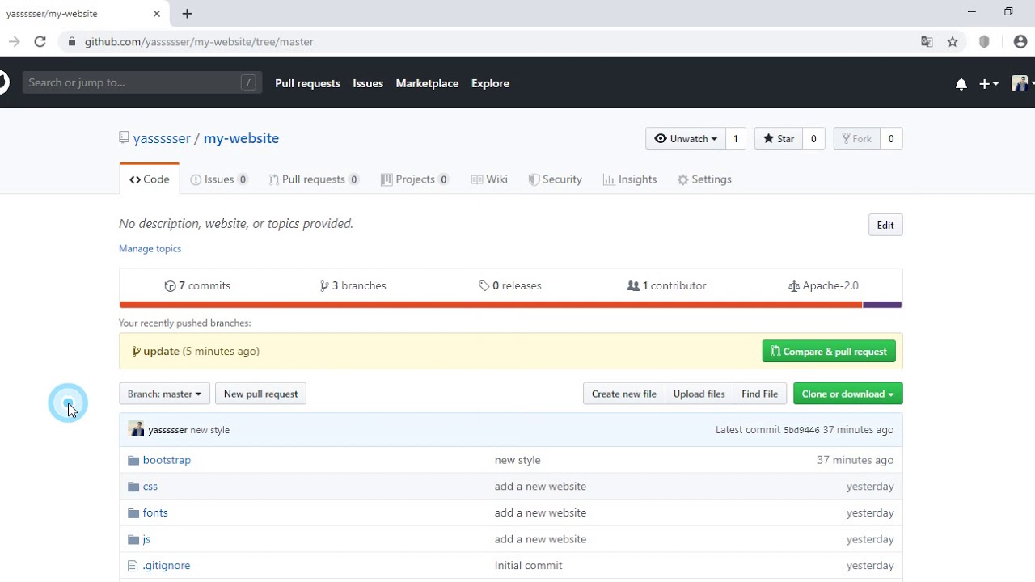
Task: Toggle the Unwatch dropdown button
Action: pyautogui.click(x=686, y=139)
